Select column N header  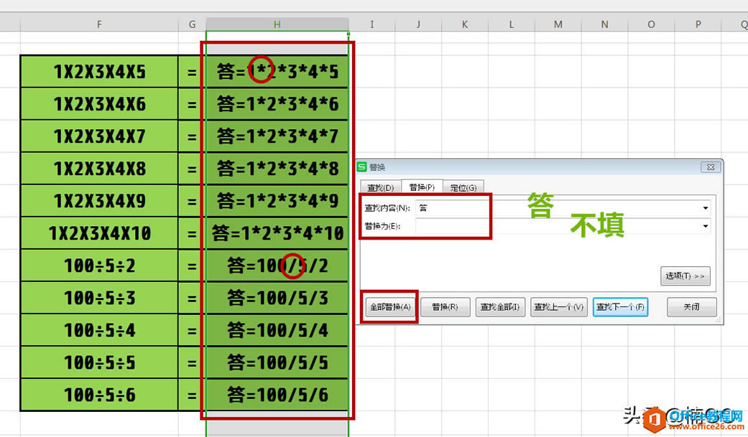[x=604, y=24]
